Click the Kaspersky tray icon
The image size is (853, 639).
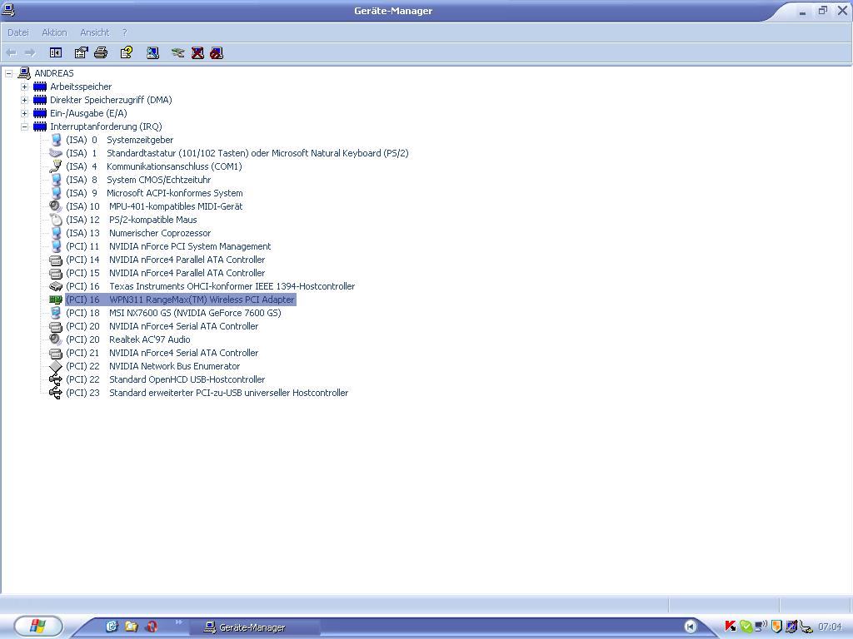pos(730,627)
